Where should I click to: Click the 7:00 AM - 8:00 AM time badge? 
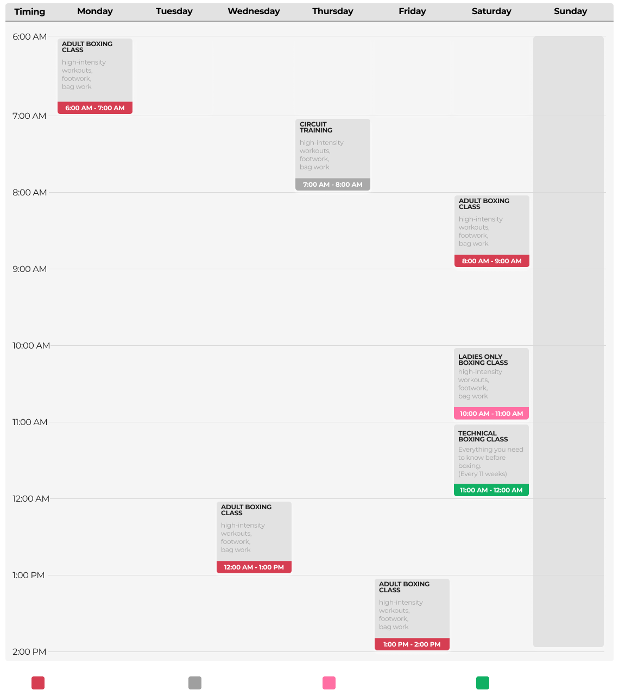click(333, 185)
